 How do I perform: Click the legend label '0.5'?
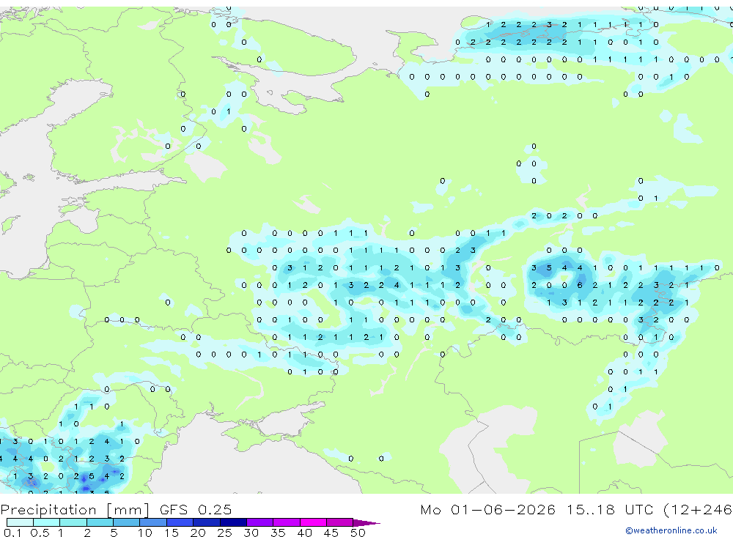click(x=40, y=533)
